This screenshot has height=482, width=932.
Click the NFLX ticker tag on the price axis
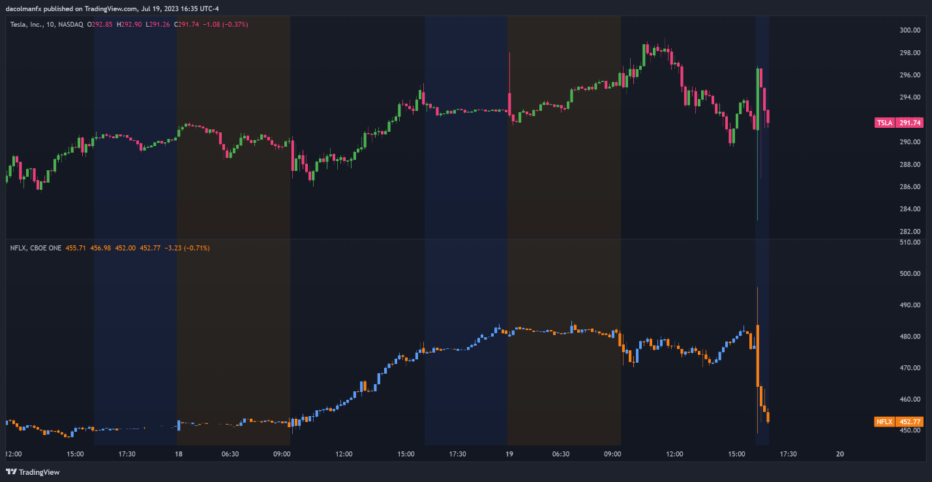tap(884, 422)
